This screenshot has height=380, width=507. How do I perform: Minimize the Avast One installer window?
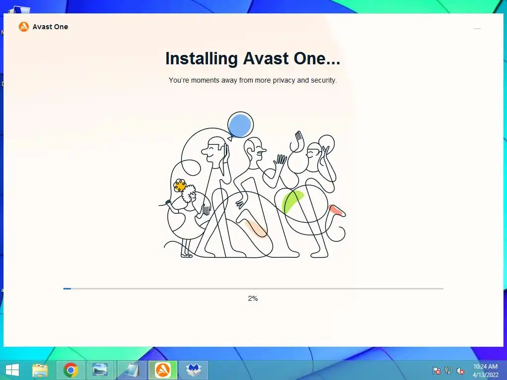coord(477,29)
